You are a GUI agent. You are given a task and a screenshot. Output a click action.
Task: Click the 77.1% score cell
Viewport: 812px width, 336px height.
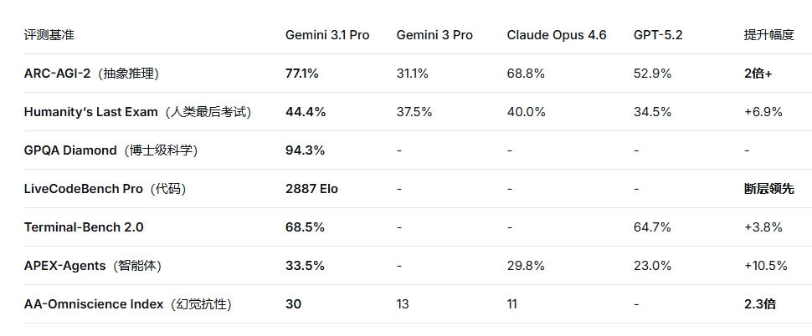point(302,74)
